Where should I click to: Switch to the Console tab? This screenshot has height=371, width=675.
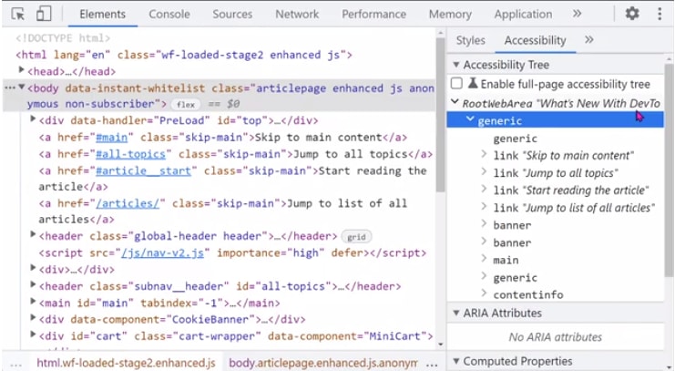click(169, 15)
